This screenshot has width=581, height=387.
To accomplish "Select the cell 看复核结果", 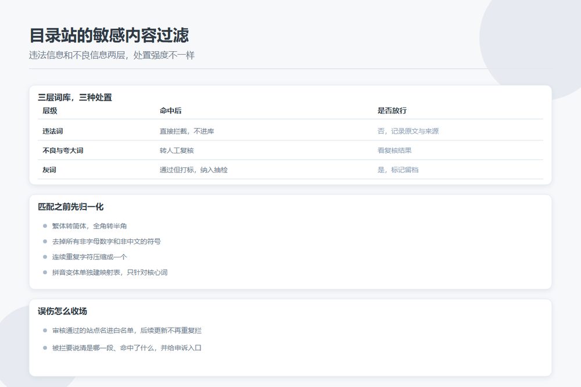I will [394, 150].
